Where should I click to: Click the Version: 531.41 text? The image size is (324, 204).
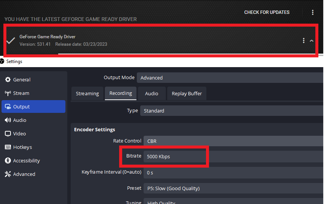(x=35, y=44)
